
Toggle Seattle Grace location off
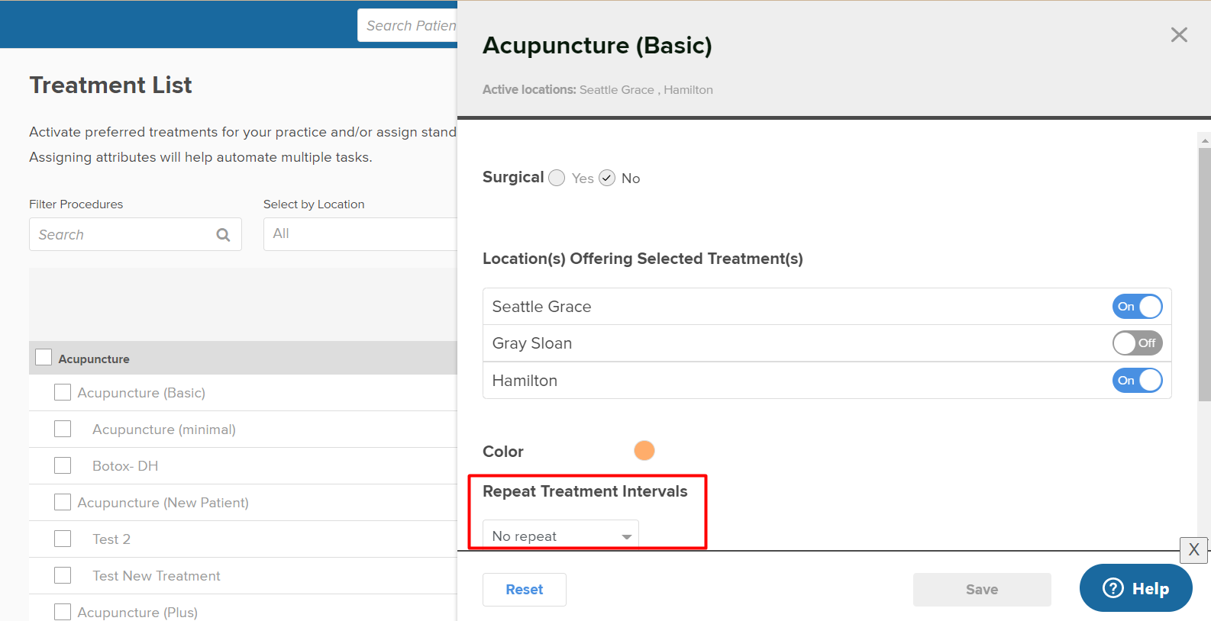(x=1137, y=307)
